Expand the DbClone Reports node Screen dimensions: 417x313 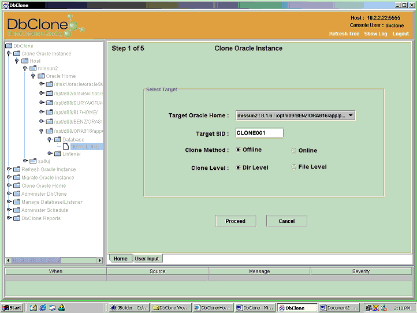click(9, 218)
